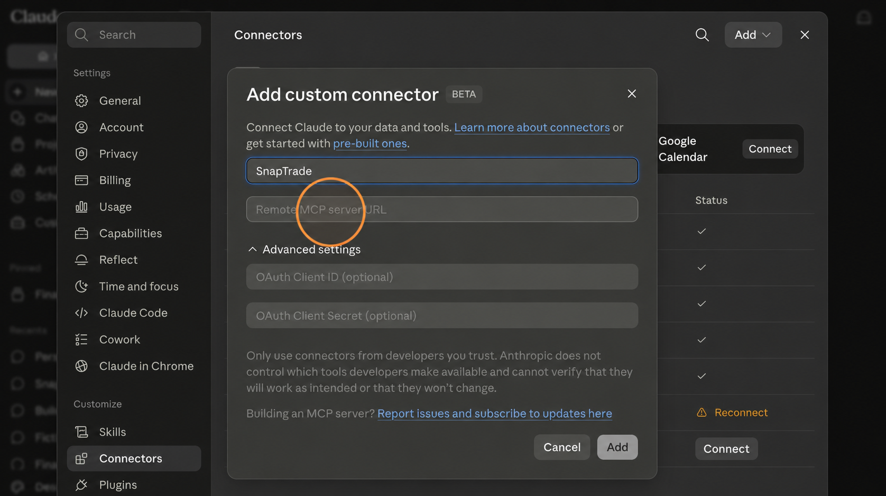
Task: Click the search magnifier in Connectors header
Action: click(702, 35)
